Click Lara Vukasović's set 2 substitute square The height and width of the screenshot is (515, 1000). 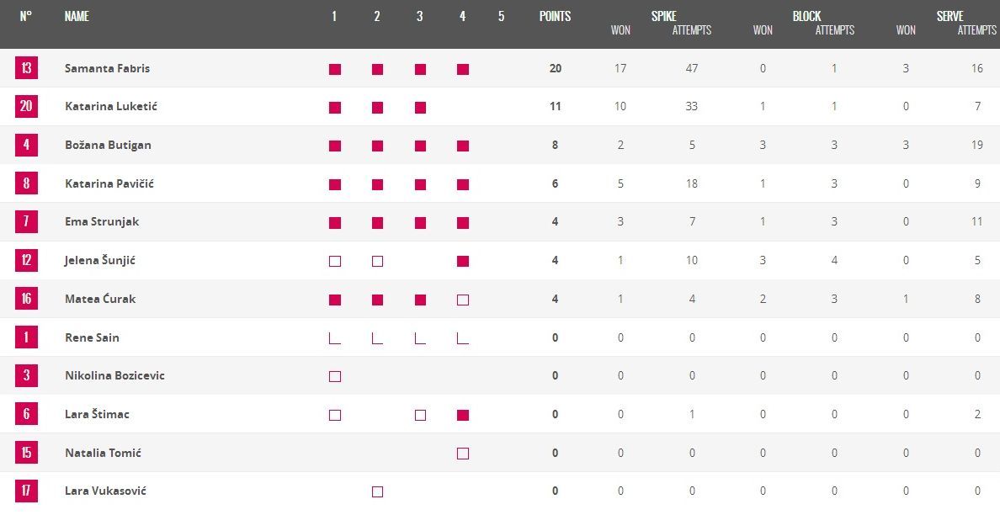click(x=377, y=492)
